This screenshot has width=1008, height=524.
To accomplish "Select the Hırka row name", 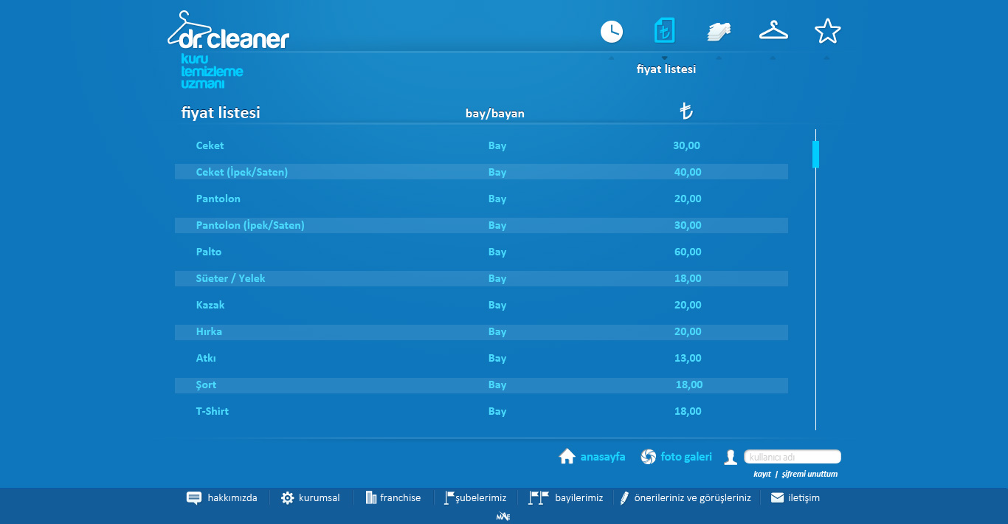I will pos(209,331).
